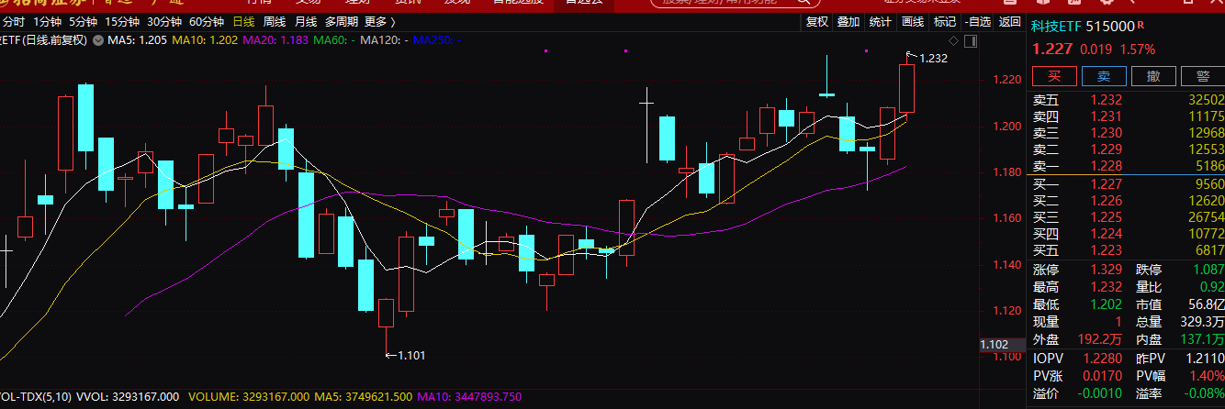Viewport: 1225px width, 409px height.
Task: Click the blue 卖 sell button
Action: pos(1103,76)
